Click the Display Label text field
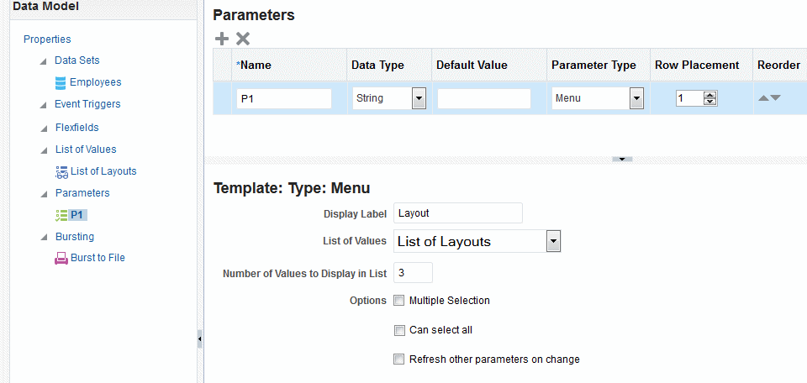 (458, 213)
